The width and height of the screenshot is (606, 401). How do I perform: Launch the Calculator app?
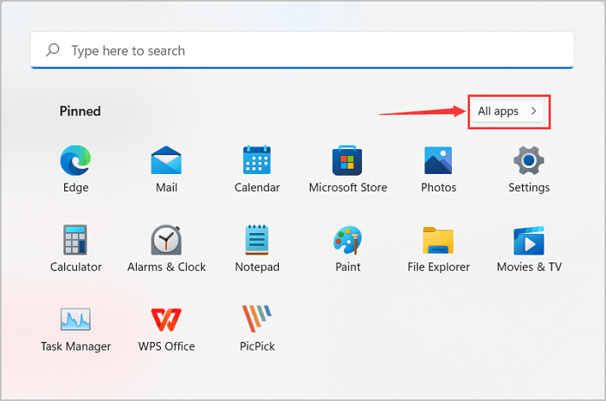(75, 240)
